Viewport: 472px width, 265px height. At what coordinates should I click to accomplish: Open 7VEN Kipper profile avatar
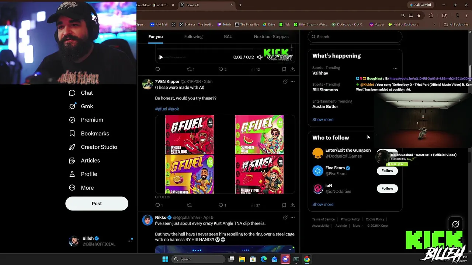(147, 84)
